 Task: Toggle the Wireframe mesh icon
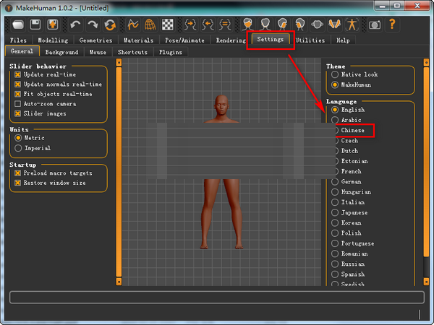(150, 25)
